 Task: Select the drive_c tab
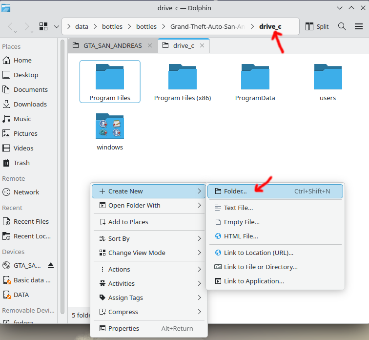pyautogui.click(x=184, y=45)
